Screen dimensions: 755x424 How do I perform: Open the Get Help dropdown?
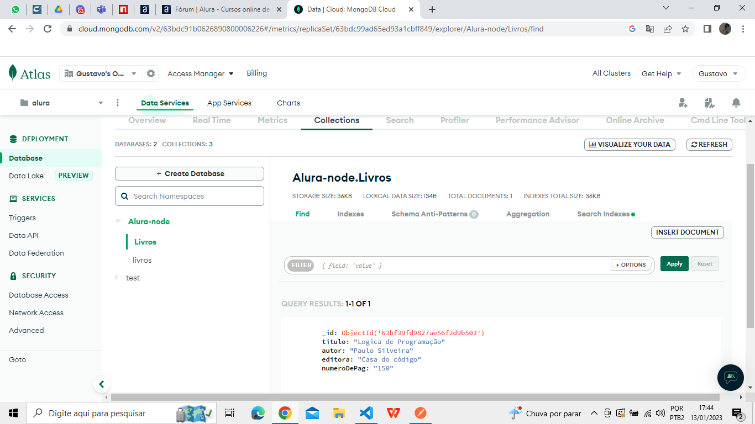click(x=662, y=73)
